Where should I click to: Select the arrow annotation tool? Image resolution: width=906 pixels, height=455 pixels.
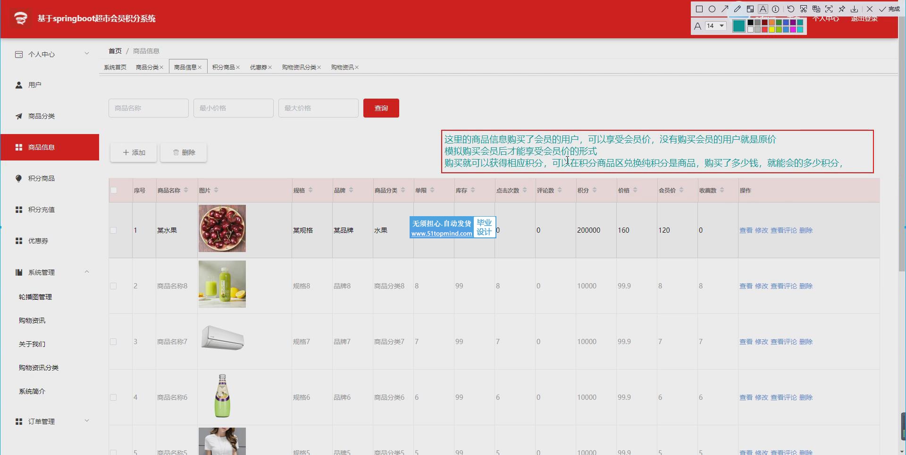pos(725,9)
